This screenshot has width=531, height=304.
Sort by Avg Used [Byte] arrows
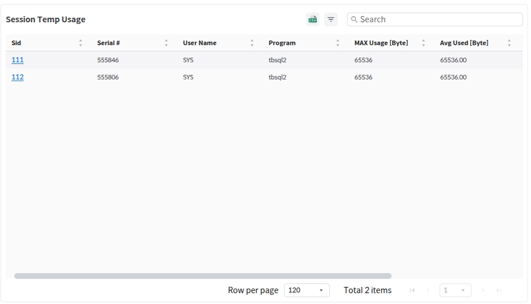pos(509,43)
